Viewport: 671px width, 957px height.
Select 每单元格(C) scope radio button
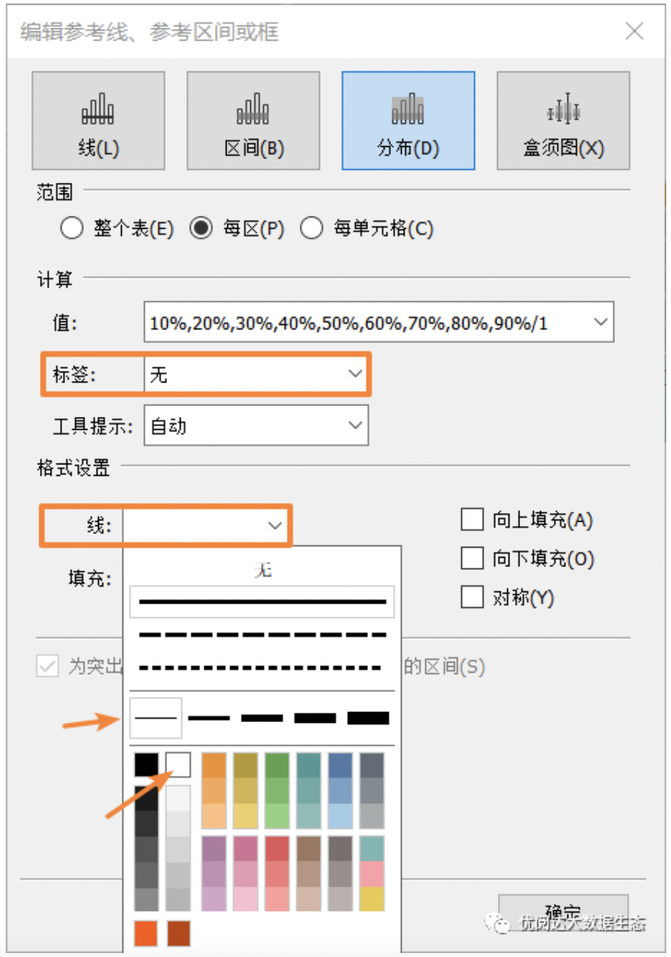pos(311,228)
